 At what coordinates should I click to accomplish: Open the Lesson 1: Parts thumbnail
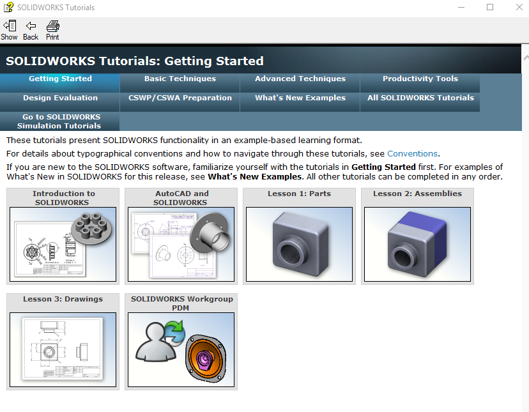299,244
